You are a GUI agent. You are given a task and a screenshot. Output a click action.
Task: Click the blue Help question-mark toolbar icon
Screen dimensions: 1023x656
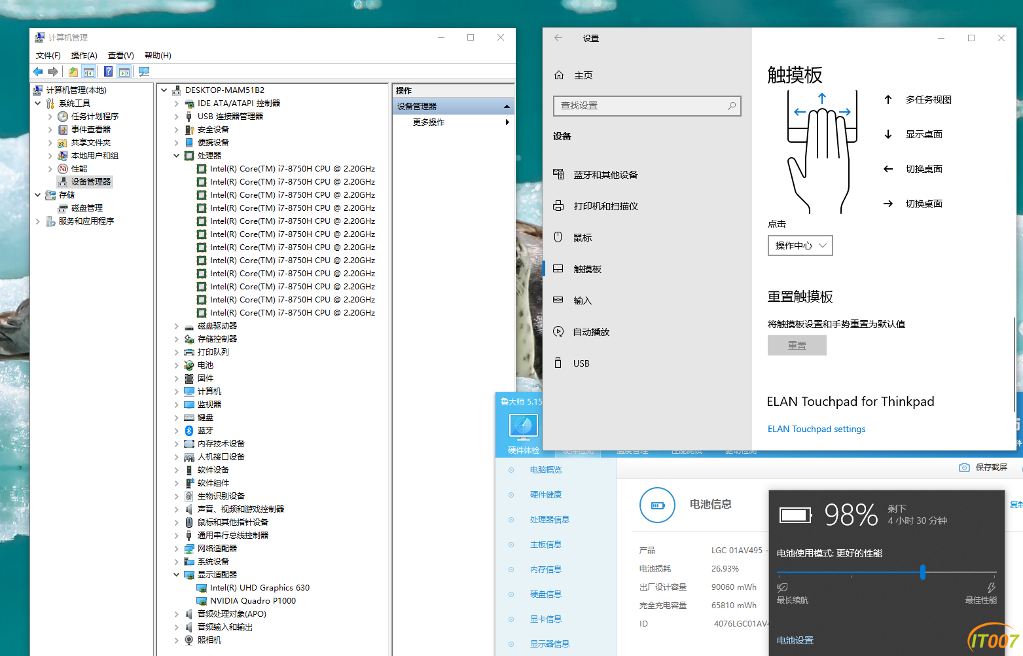coord(109,71)
